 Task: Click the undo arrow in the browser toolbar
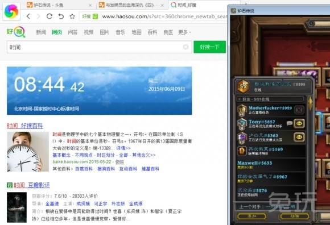tap(61, 16)
